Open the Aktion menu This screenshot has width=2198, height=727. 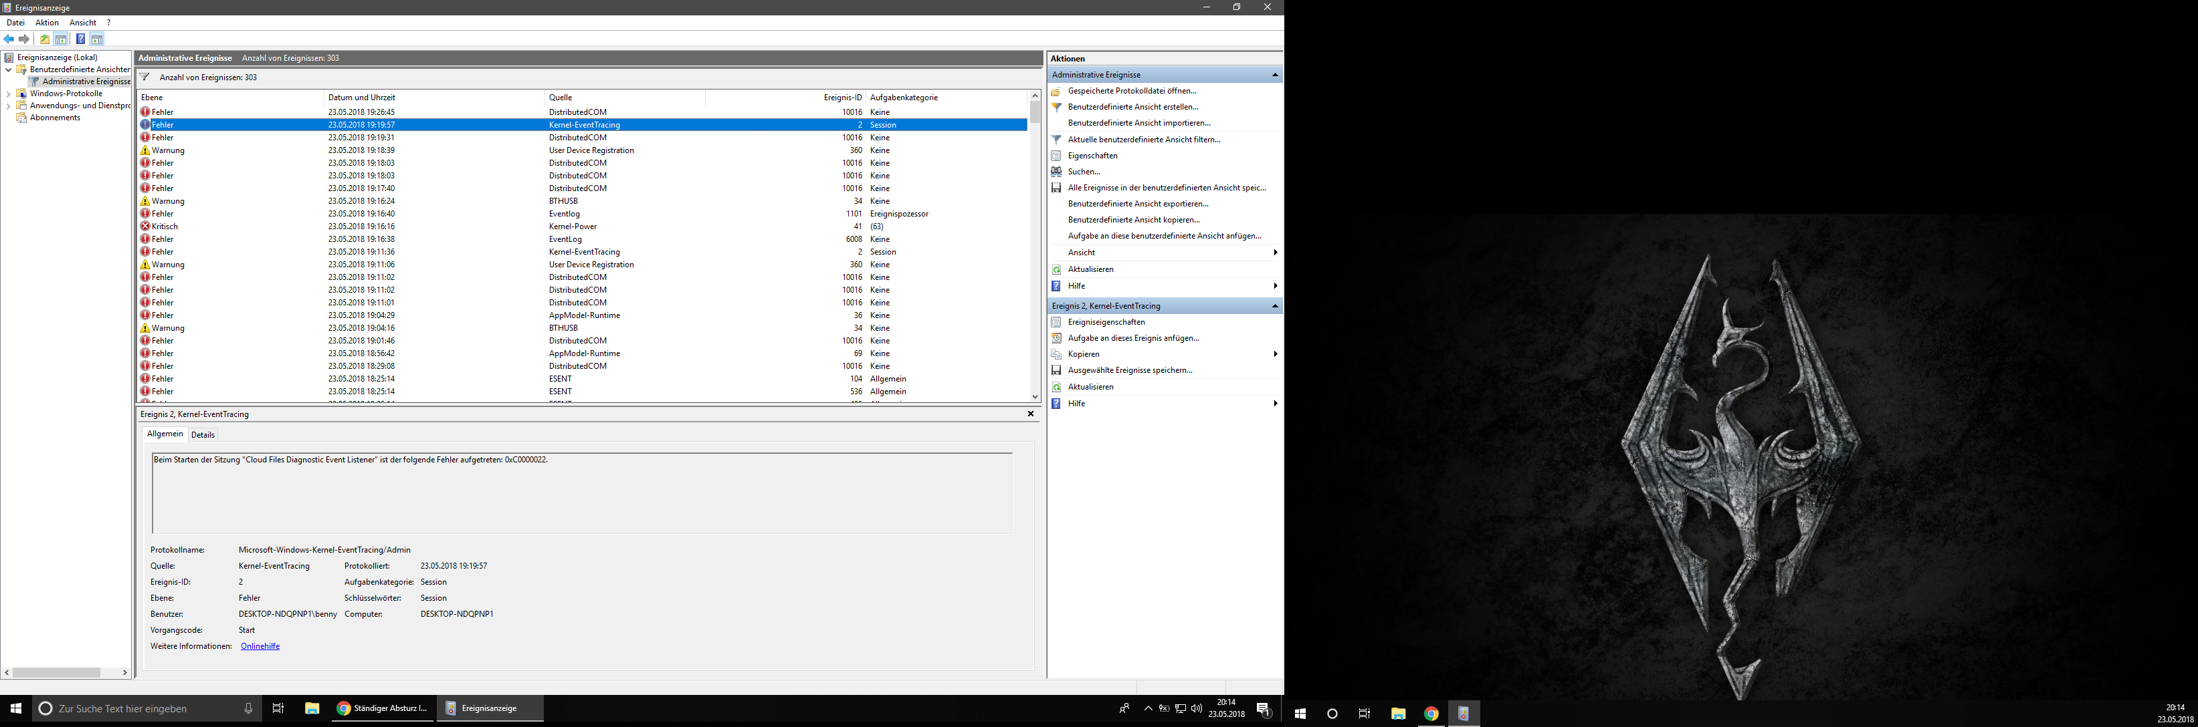click(47, 22)
